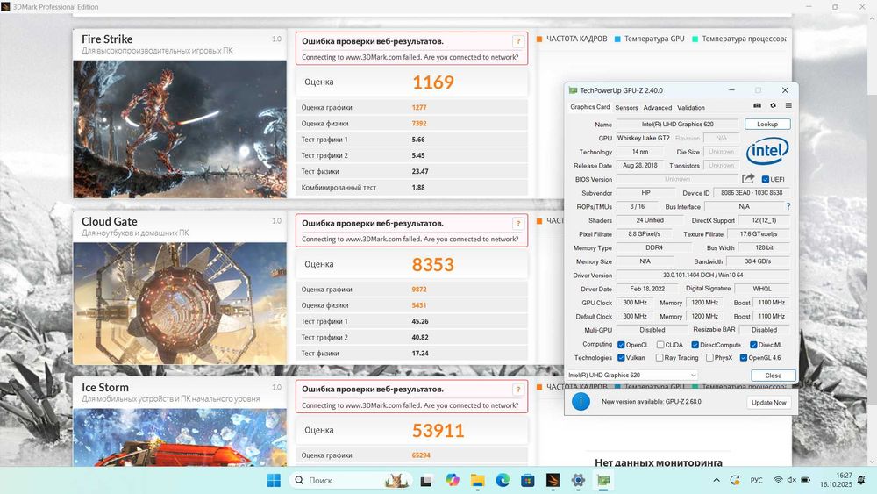The image size is (877, 494).
Task: Click the Bus Interface question mark
Action: 788,206
